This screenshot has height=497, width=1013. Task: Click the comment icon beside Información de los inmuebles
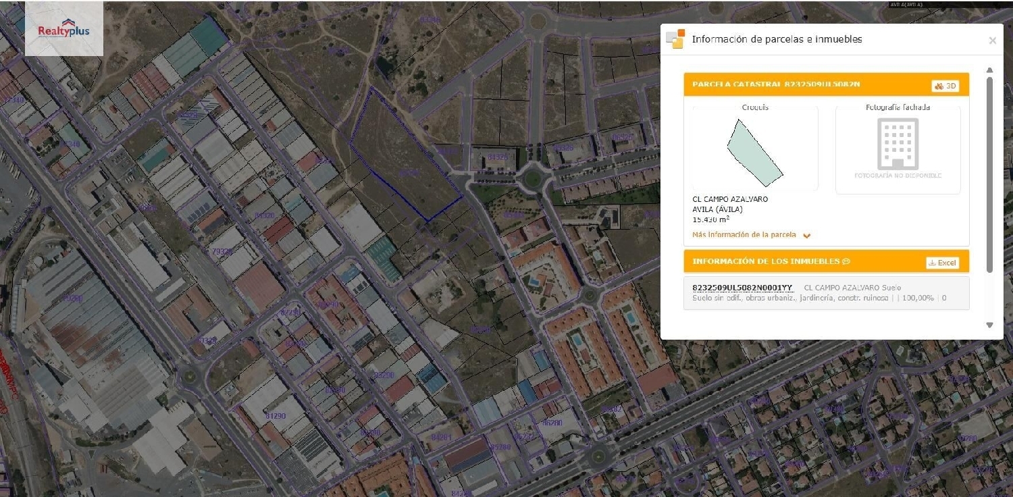pyautogui.click(x=846, y=261)
